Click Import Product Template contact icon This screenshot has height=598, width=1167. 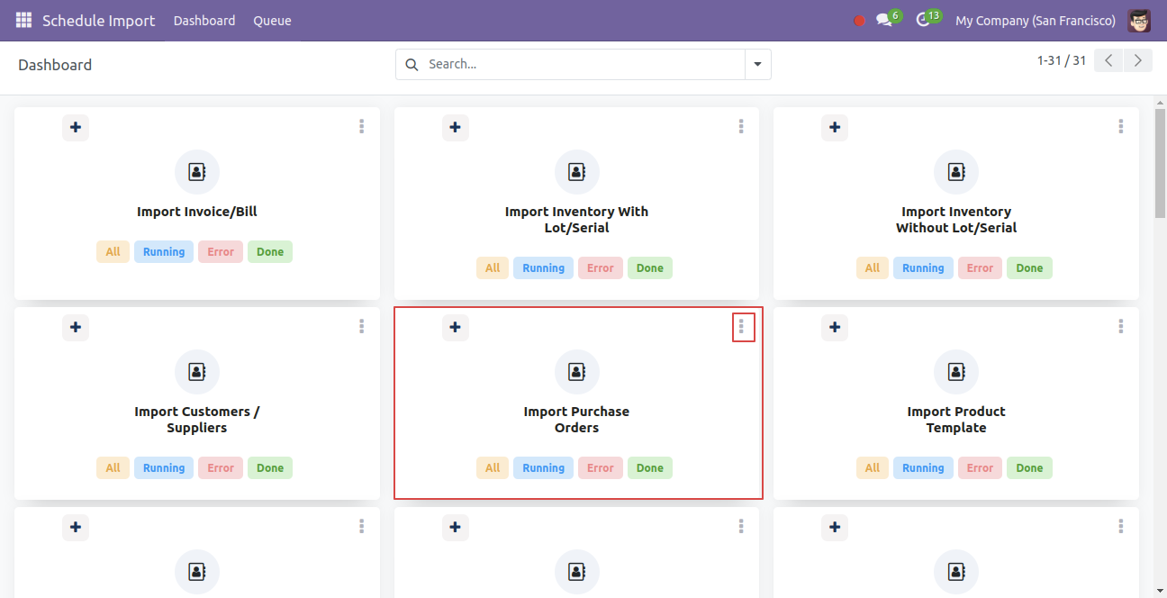[x=956, y=372]
